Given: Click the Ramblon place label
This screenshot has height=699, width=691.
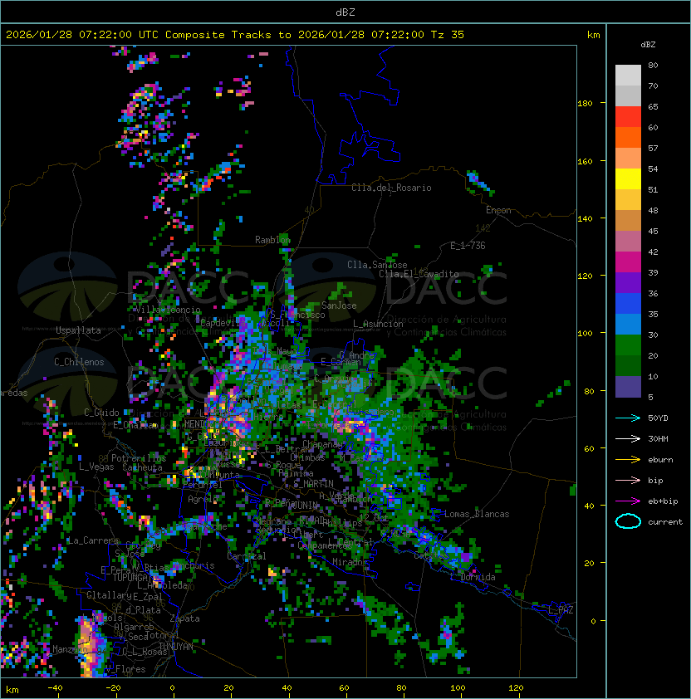Looking at the screenshot, I should [x=272, y=240].
